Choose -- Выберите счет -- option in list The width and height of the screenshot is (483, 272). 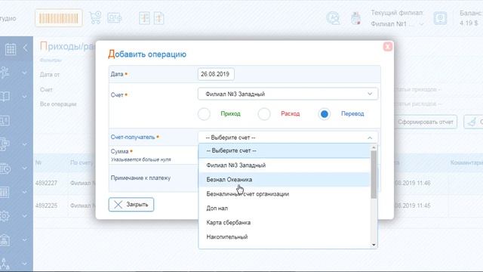[285, 151]
